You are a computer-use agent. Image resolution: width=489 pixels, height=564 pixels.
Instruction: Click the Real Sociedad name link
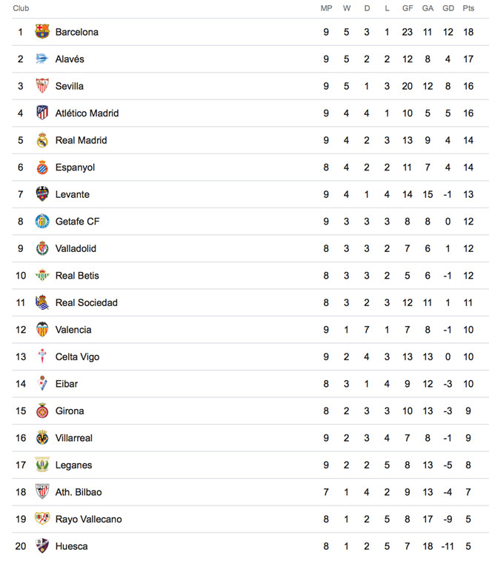pyautogui.click(x=86, y=302)
